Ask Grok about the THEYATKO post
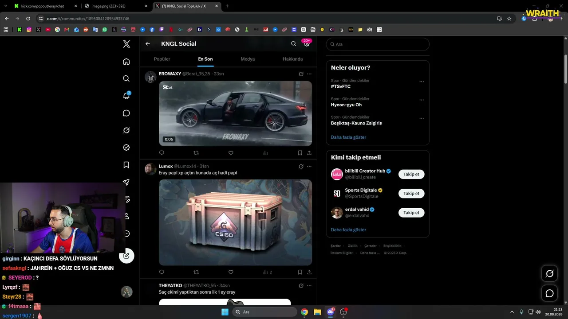This screenshot has width=568, height=319. click(x=301, y=286)
